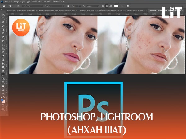This screenshot has height=139, width=186.
Task: Select the Eraser tool
Action: pos(3,56)
